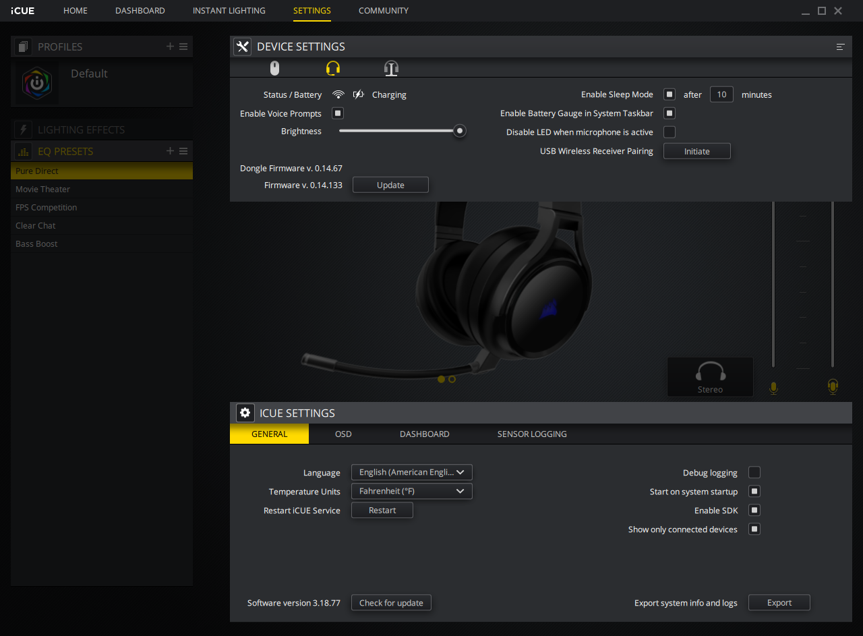Select the Bass Boost EQ preset

(x=37, y=243)
